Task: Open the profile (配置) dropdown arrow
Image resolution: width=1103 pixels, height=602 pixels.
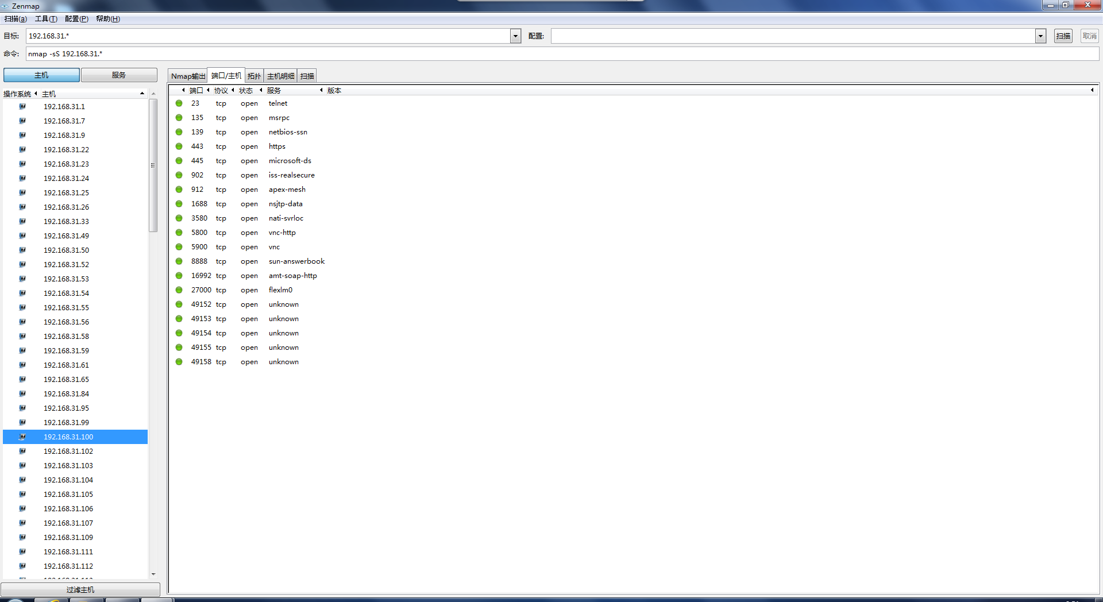Action: [1040, 36]
